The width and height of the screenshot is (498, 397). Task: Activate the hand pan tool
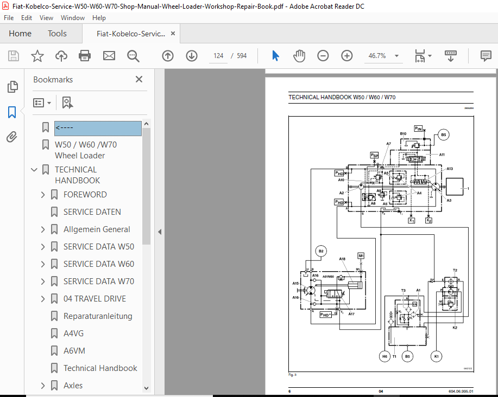(299, 56)
